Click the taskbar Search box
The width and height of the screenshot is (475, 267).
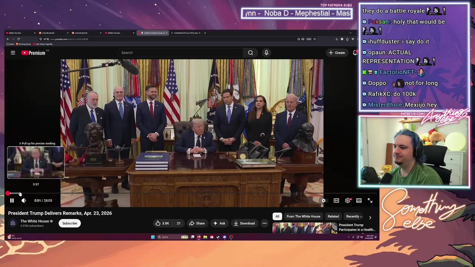173,237
